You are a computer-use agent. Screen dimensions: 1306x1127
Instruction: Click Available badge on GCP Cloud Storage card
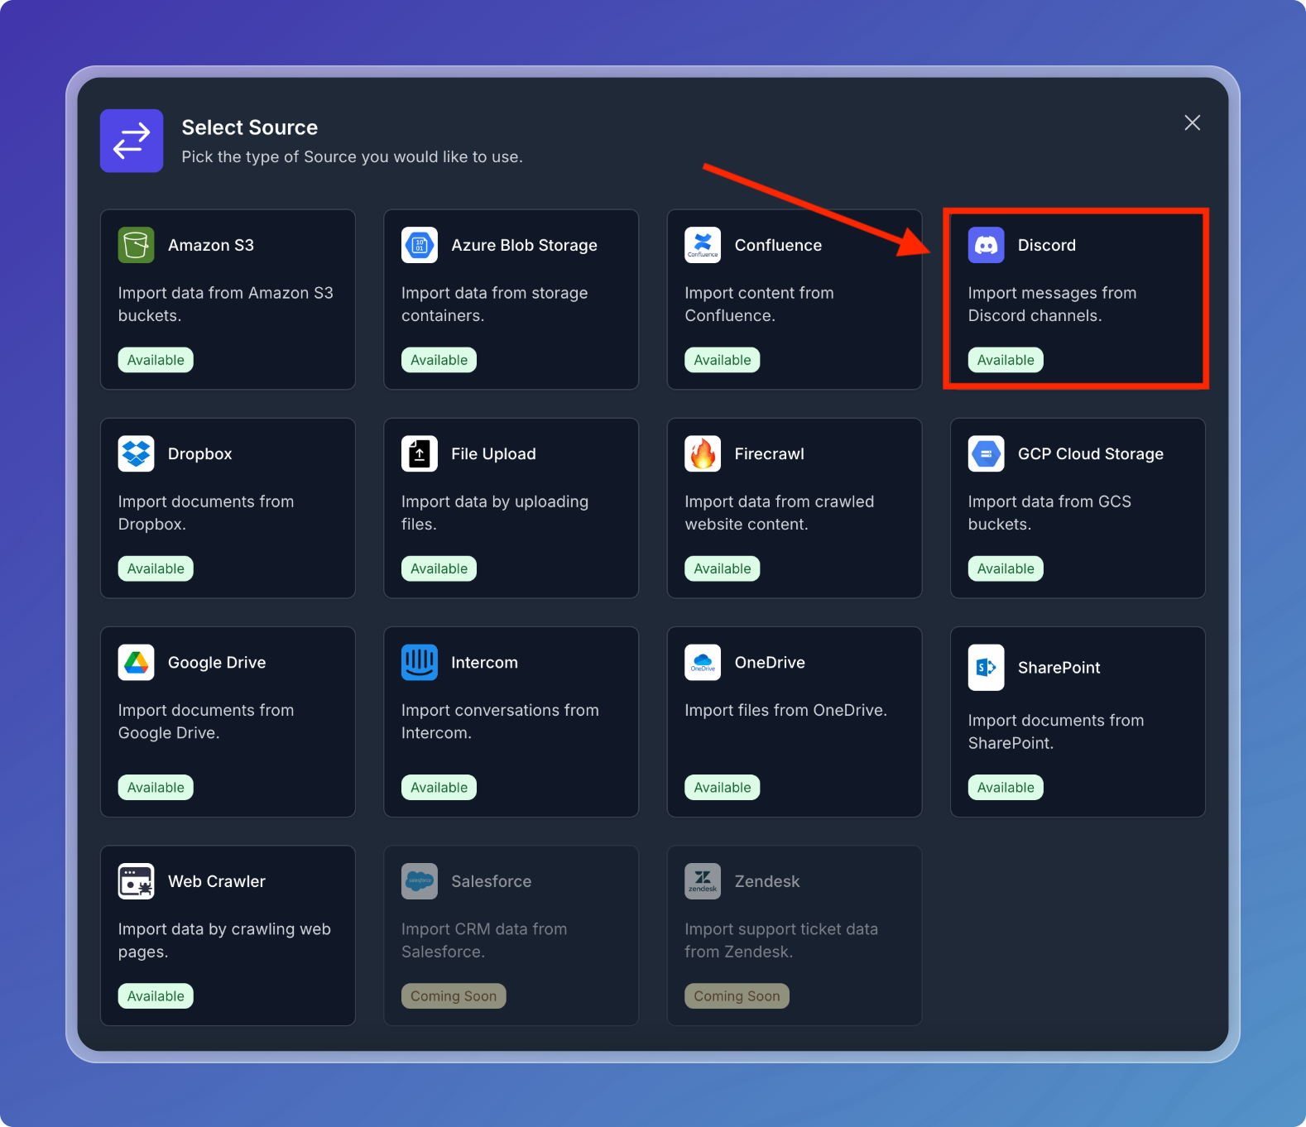[1006, 568]
